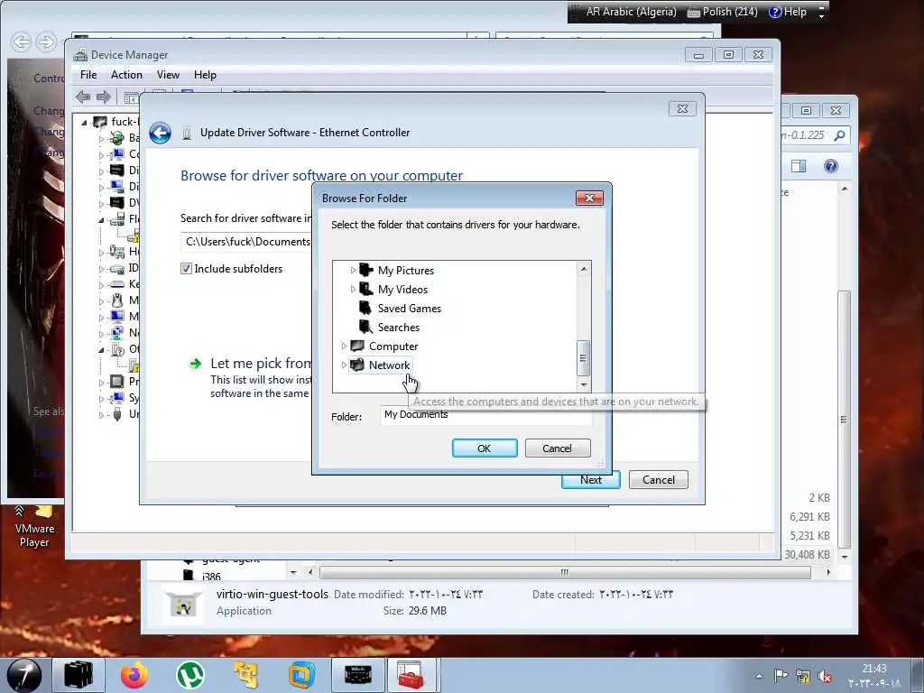
Task: Select the Saved Games folder
Action: tap(409, 309)
